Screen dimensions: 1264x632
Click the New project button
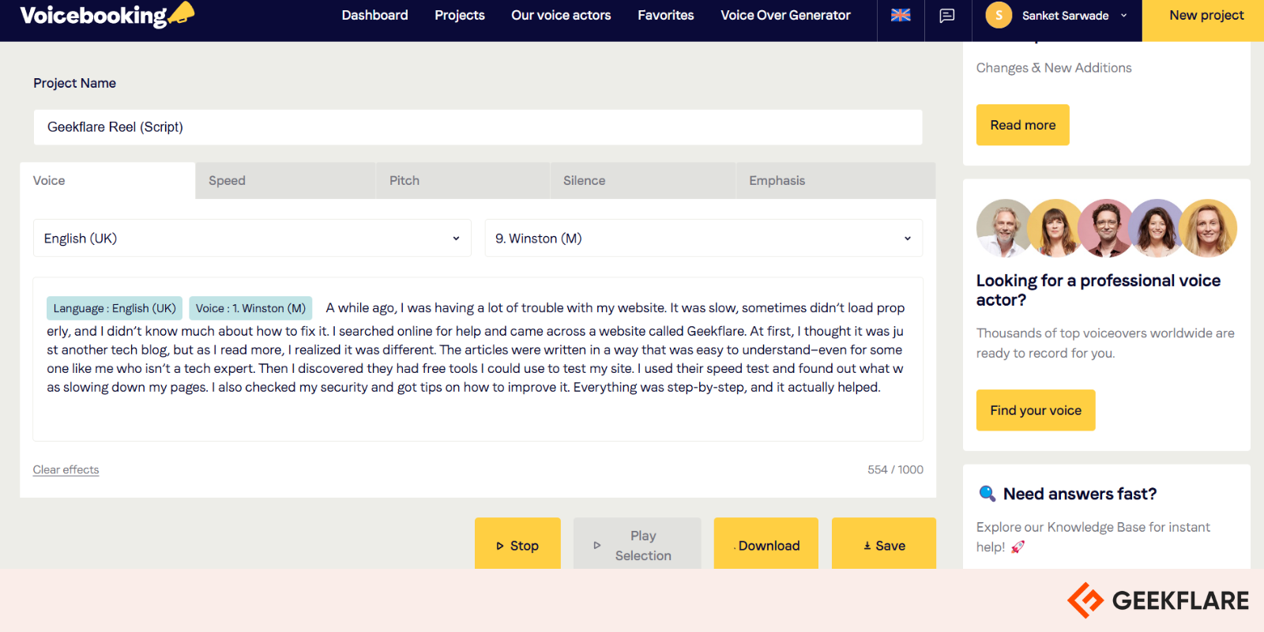[1203, 20]
